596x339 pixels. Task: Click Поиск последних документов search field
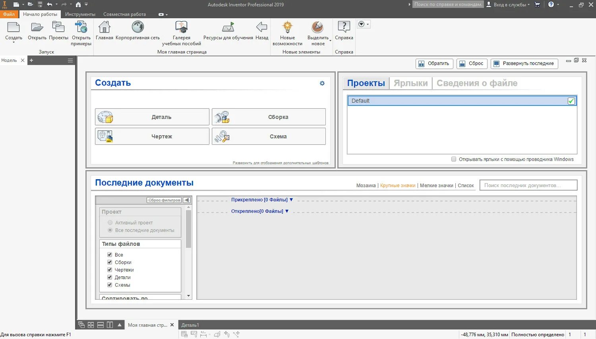point(528,185)
